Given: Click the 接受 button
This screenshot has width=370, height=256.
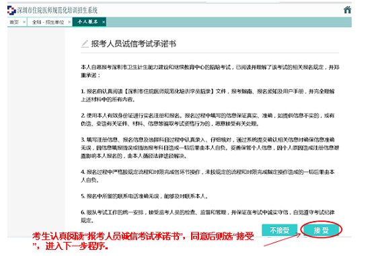Looking at the screenshot, I should pyautogui.click(x=321, y=230).
